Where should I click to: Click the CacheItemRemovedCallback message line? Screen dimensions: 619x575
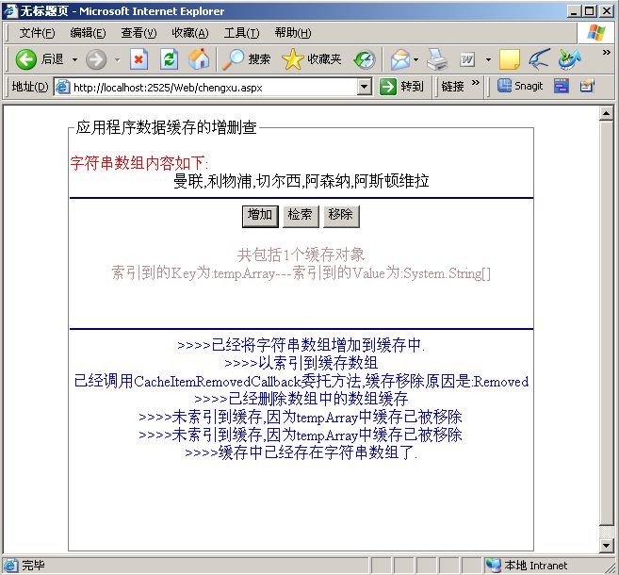(x=301, y=382)
